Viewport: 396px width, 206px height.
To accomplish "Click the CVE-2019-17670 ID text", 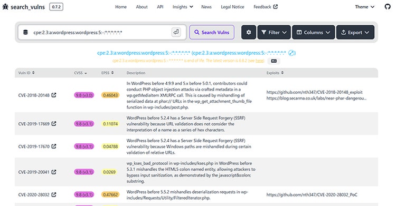I will coord(34,146).
